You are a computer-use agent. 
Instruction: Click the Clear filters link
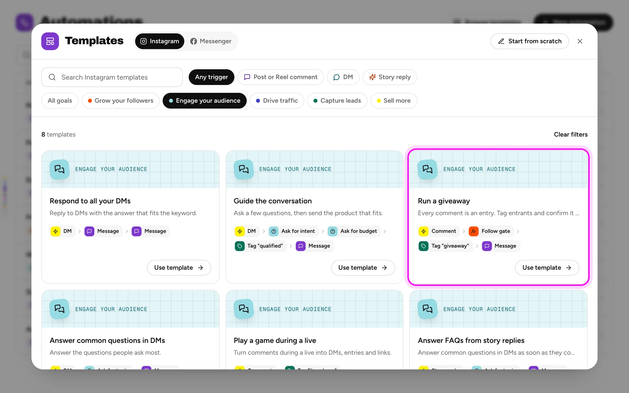pyautogui.click(x=571, y=135)
